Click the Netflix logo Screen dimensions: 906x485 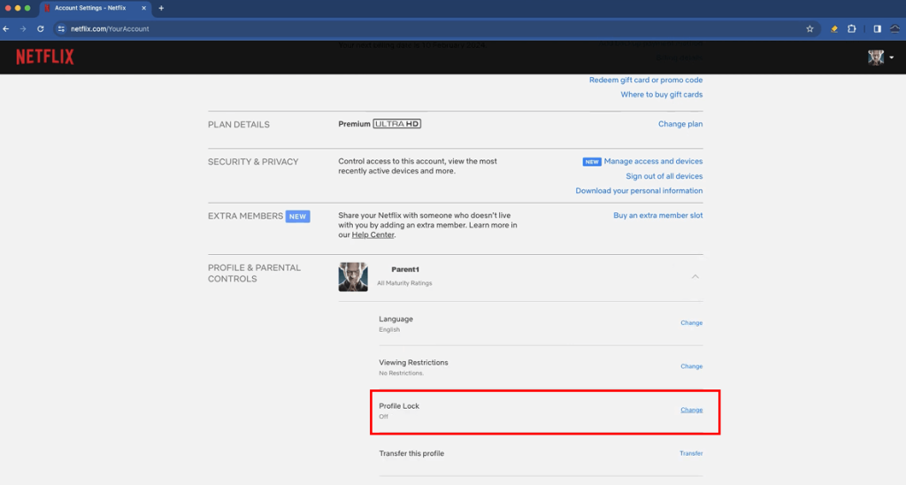(x=45, y=57)
